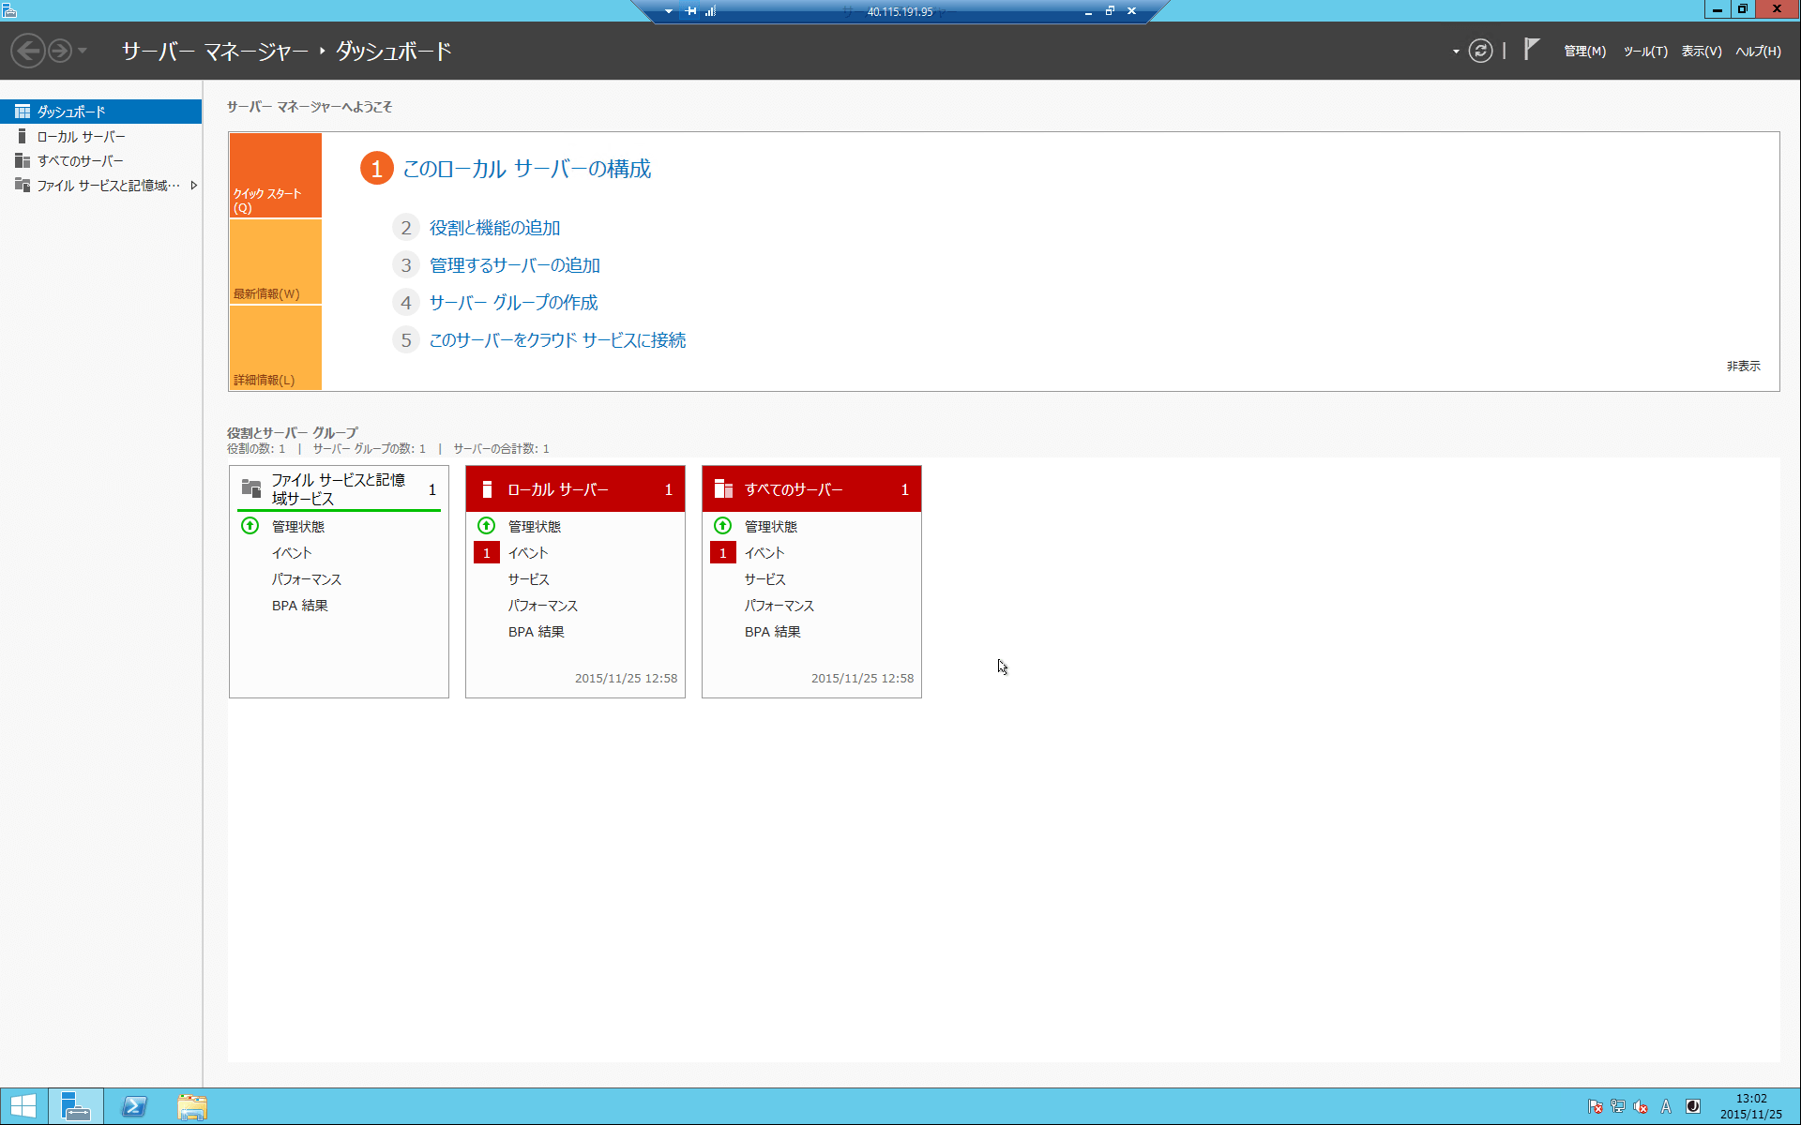Click the action center flag tray icon
The image size is (1801, 1125).
pos(1595,1106)
